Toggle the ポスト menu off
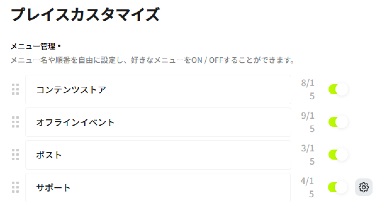This screenshot has height=213, width=382. point(338,155)
